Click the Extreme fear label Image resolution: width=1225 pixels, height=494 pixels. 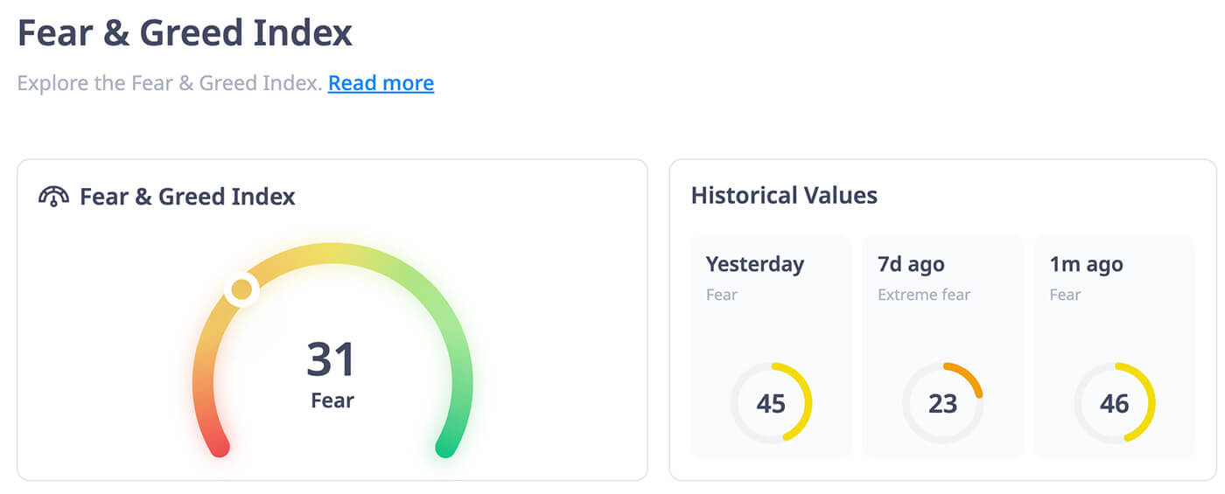tap(923, 295)
